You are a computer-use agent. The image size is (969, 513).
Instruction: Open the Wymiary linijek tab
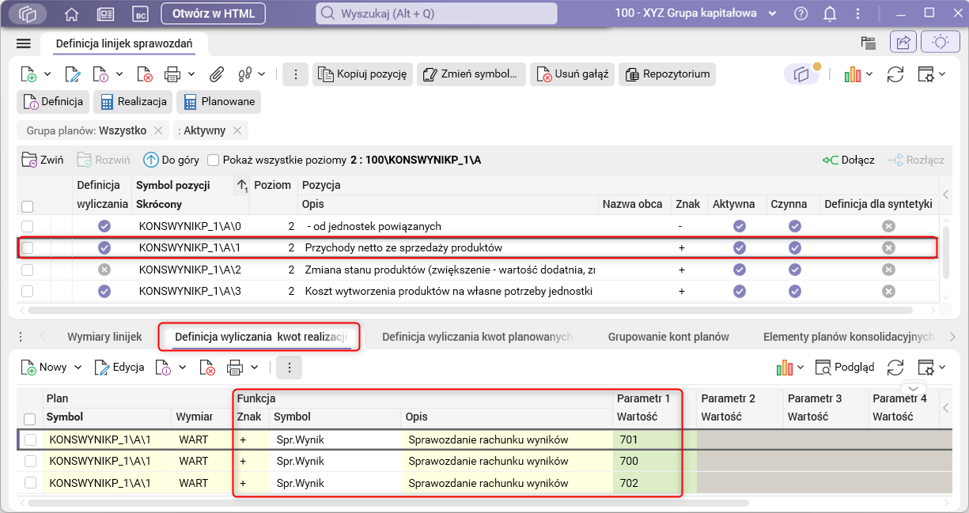click(x=104, y=337)
